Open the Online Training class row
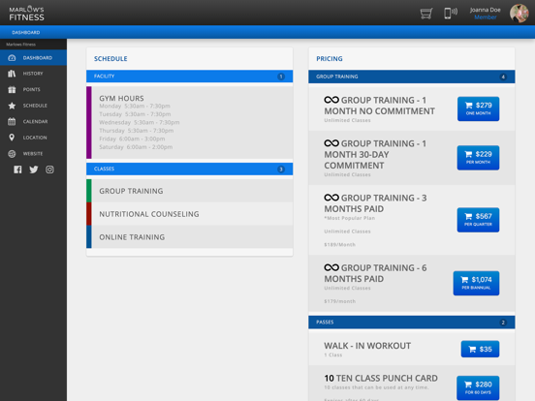Screen dimensions: 535x401 coord(189,237)
